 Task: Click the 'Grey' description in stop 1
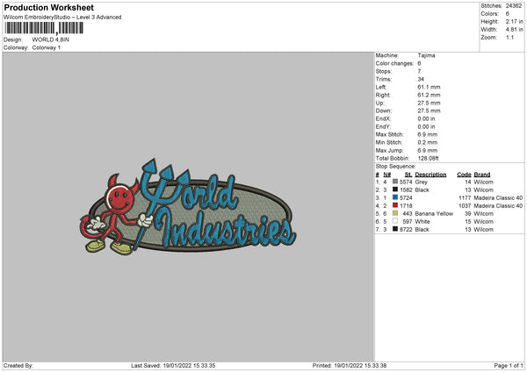pos(421,182)
